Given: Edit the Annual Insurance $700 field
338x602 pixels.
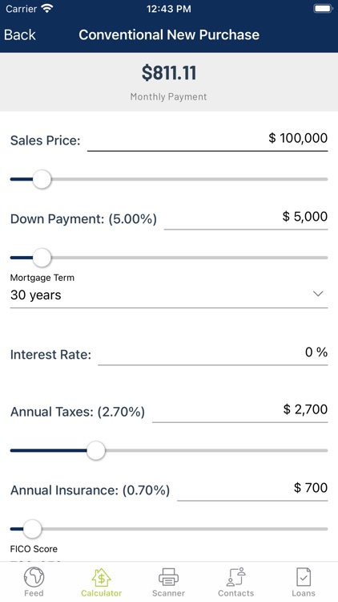Looking at the screenshot, I should tap(252, 489).
